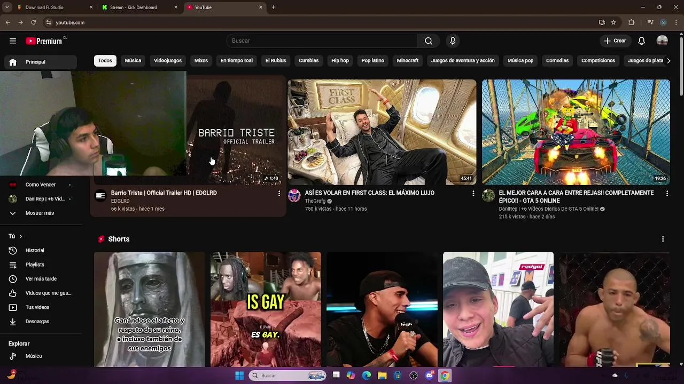Open options for Barrio Triste video

tap(279, 194)
